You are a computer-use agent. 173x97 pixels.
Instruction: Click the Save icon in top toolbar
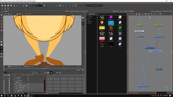[8, 6]
